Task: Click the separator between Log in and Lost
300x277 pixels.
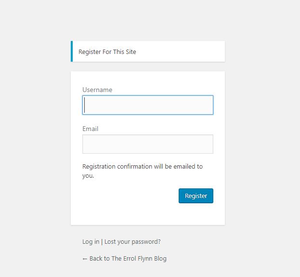Action: 102,242
